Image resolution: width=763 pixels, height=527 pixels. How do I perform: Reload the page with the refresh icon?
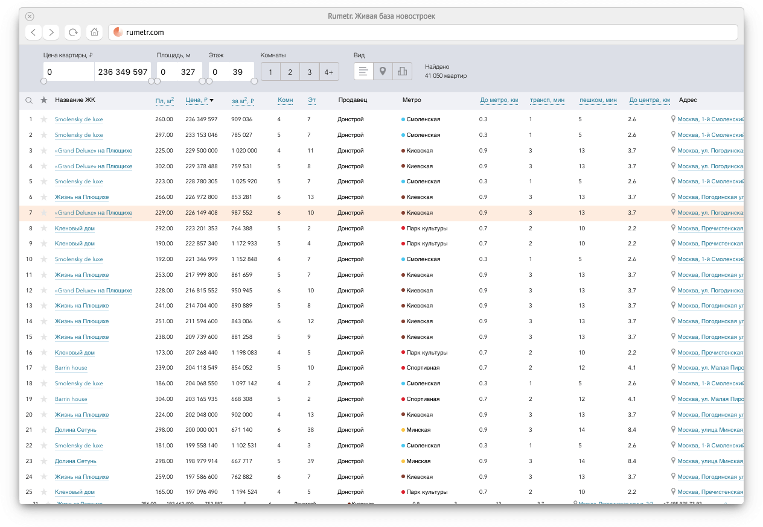[72, 33]
